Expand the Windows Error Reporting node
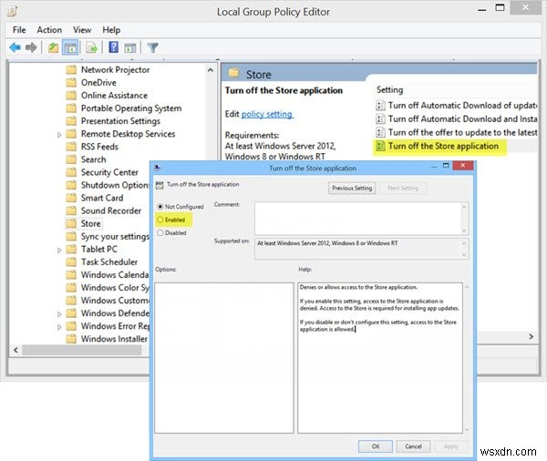Image resolution: width=547 pixels, height=461 pixels. 59,327
